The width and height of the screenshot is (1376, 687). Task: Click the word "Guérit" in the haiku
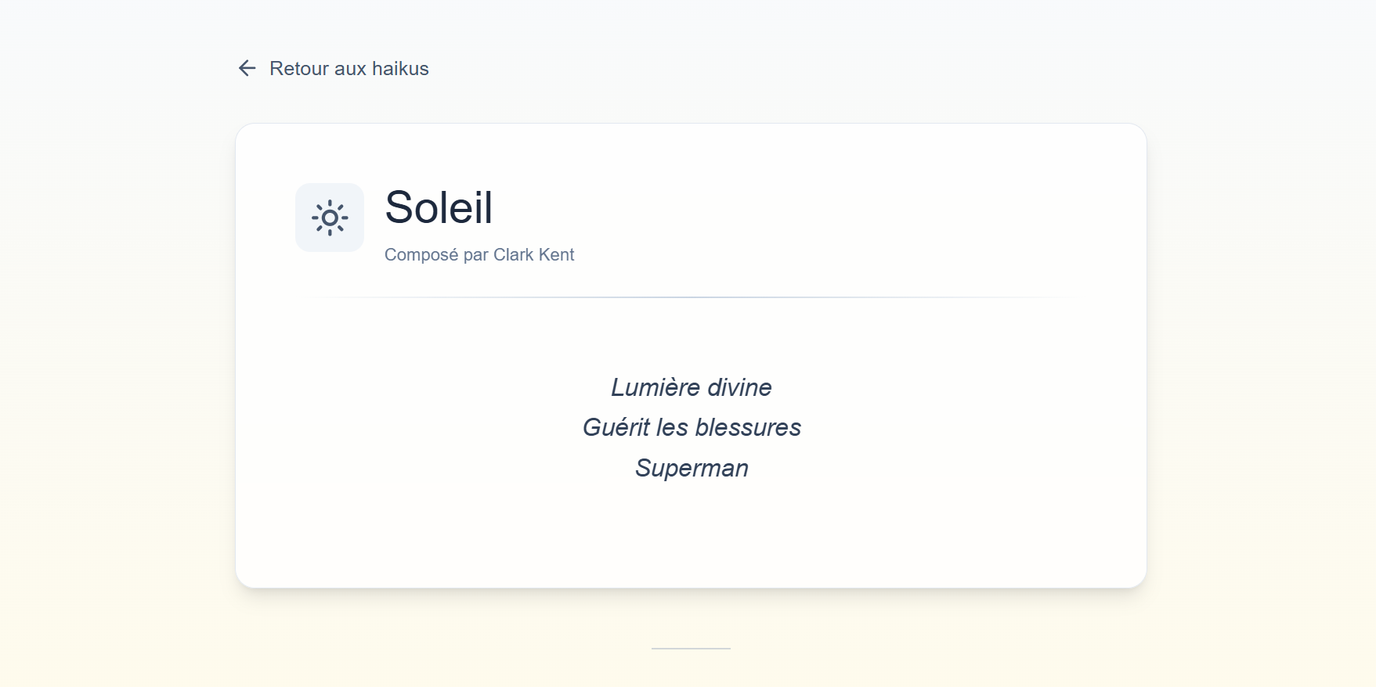(616, 428)
